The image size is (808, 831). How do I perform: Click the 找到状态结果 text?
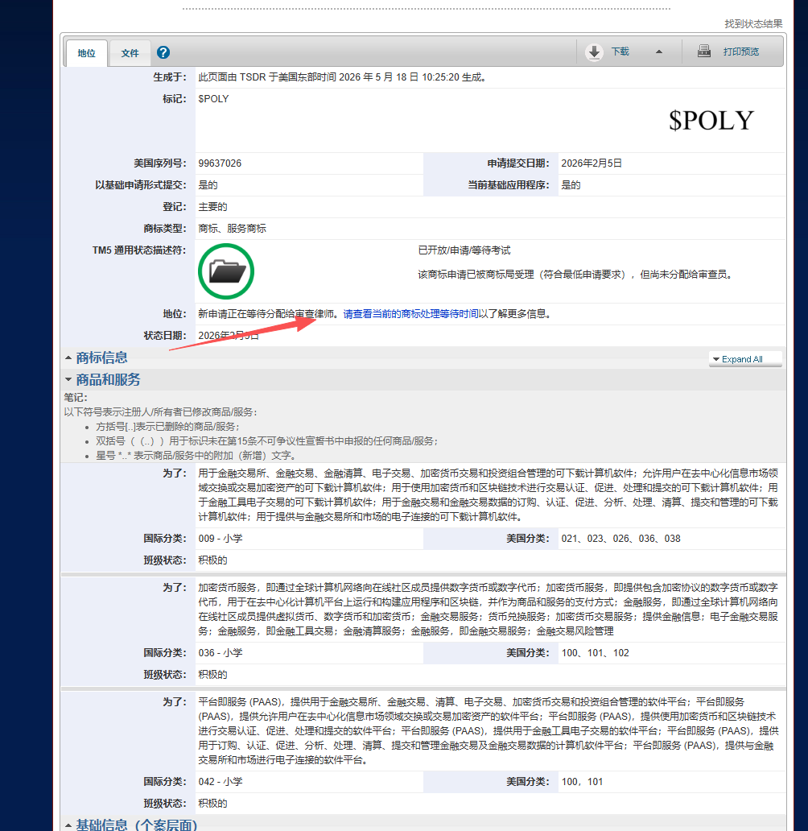[x=753, y=24]
